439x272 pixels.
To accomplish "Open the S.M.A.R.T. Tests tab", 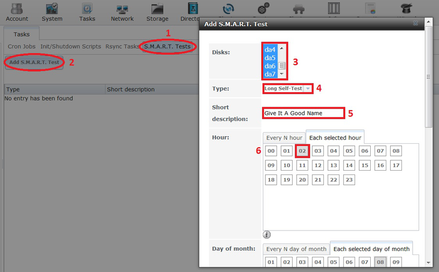I will pyautogui.click(x=167, y=47).
